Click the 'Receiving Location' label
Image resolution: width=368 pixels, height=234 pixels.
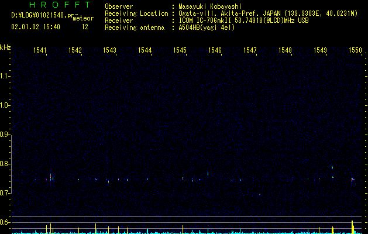136,13
